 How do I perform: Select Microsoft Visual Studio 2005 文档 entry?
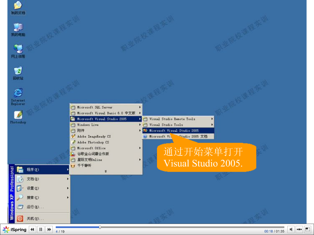pyautogui.click(x=178, y=136)
